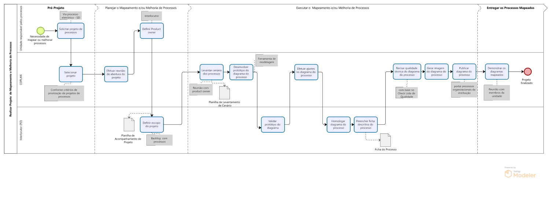The height and width of the screenshot is (198, 550).
Task: Click the Reunião com membros da unidade annotation
Action: coord(496,93)
